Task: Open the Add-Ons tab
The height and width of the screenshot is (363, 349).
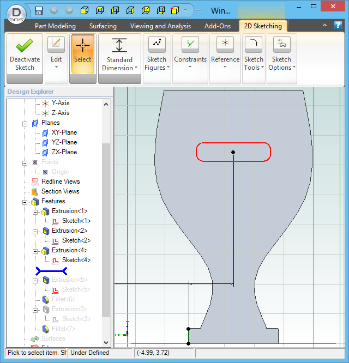Action: coord(218,26)
